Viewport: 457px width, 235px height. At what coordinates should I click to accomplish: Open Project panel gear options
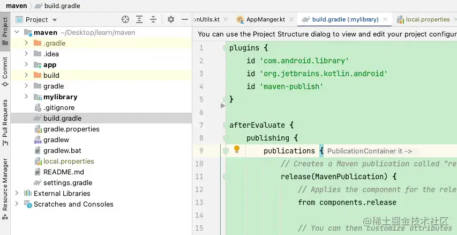(171, 19)
